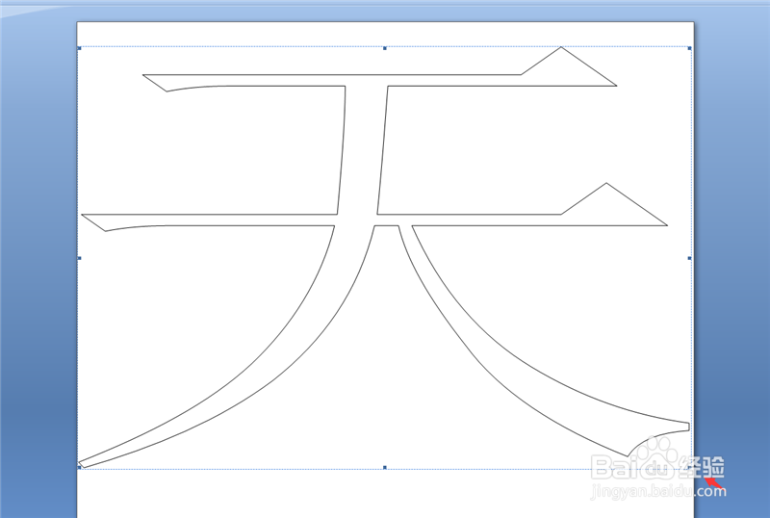
Task: Click the middle-left selection handle
Action: 79,258
